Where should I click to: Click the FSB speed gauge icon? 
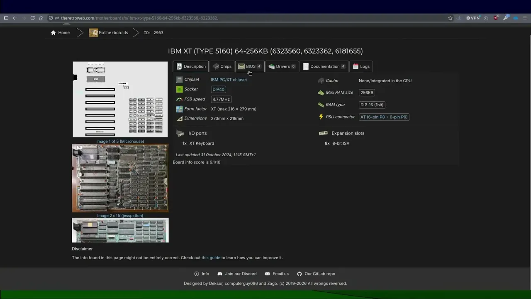(179, 99)
